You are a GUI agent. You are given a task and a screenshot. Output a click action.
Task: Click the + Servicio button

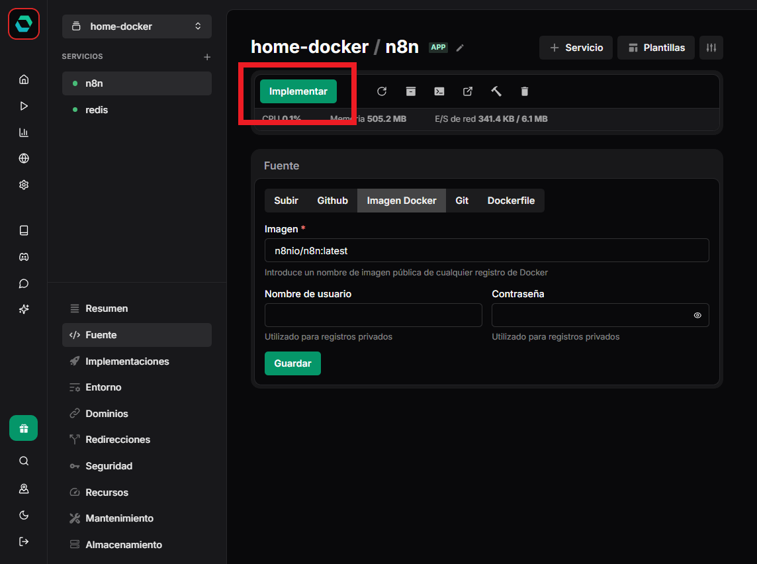576,47
